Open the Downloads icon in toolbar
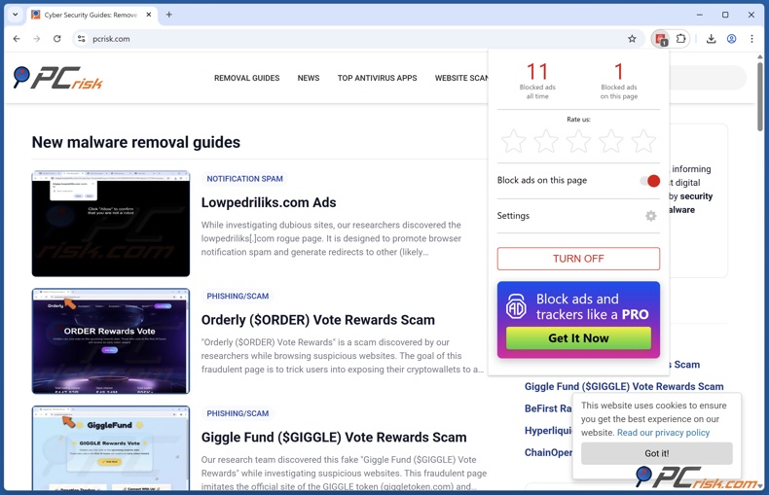 tap(711, 39)
